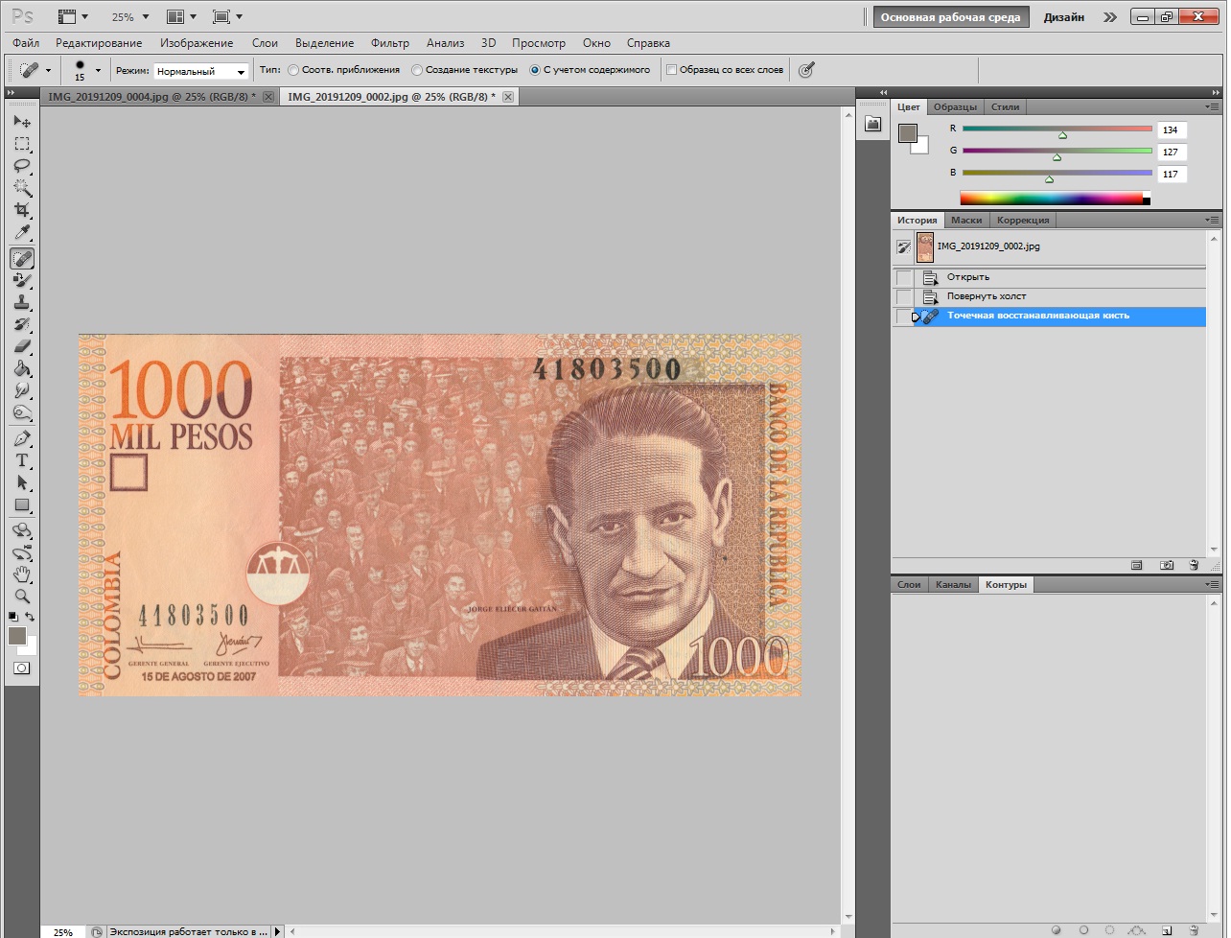The image size is (1231, 938).
Task: Select the 3D Camera Orbit tool
Action: pyautogui.click(x=22, y=552)
